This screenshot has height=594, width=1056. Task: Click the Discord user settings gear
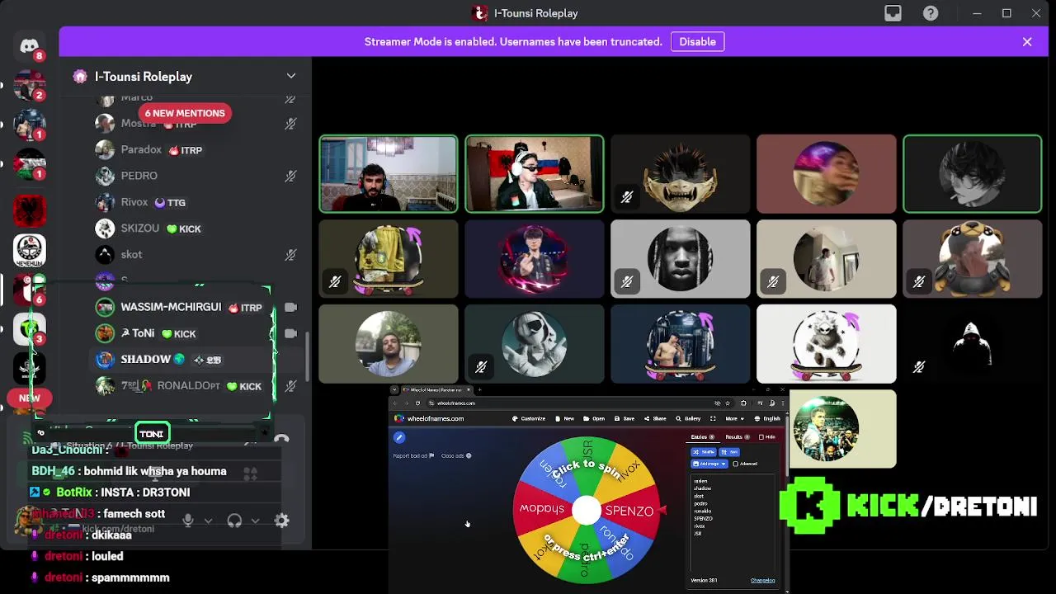click(x=281, y=521)
